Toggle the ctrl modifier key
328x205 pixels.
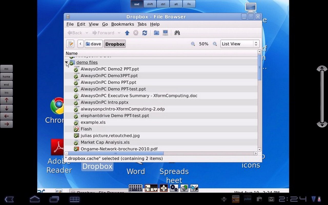163,4
